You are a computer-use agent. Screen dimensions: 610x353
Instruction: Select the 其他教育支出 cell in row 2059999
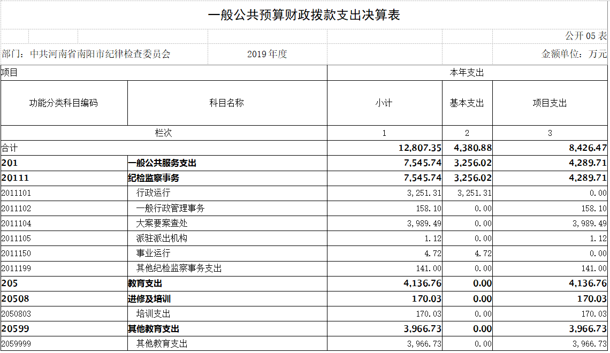227,344
